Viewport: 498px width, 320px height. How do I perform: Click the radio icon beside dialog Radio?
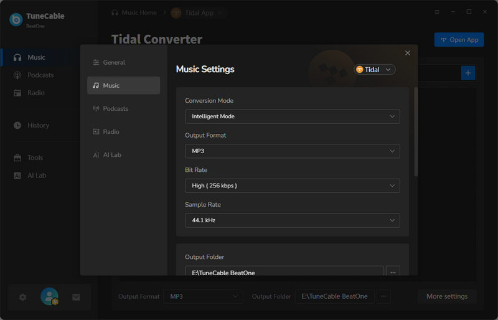96,131
